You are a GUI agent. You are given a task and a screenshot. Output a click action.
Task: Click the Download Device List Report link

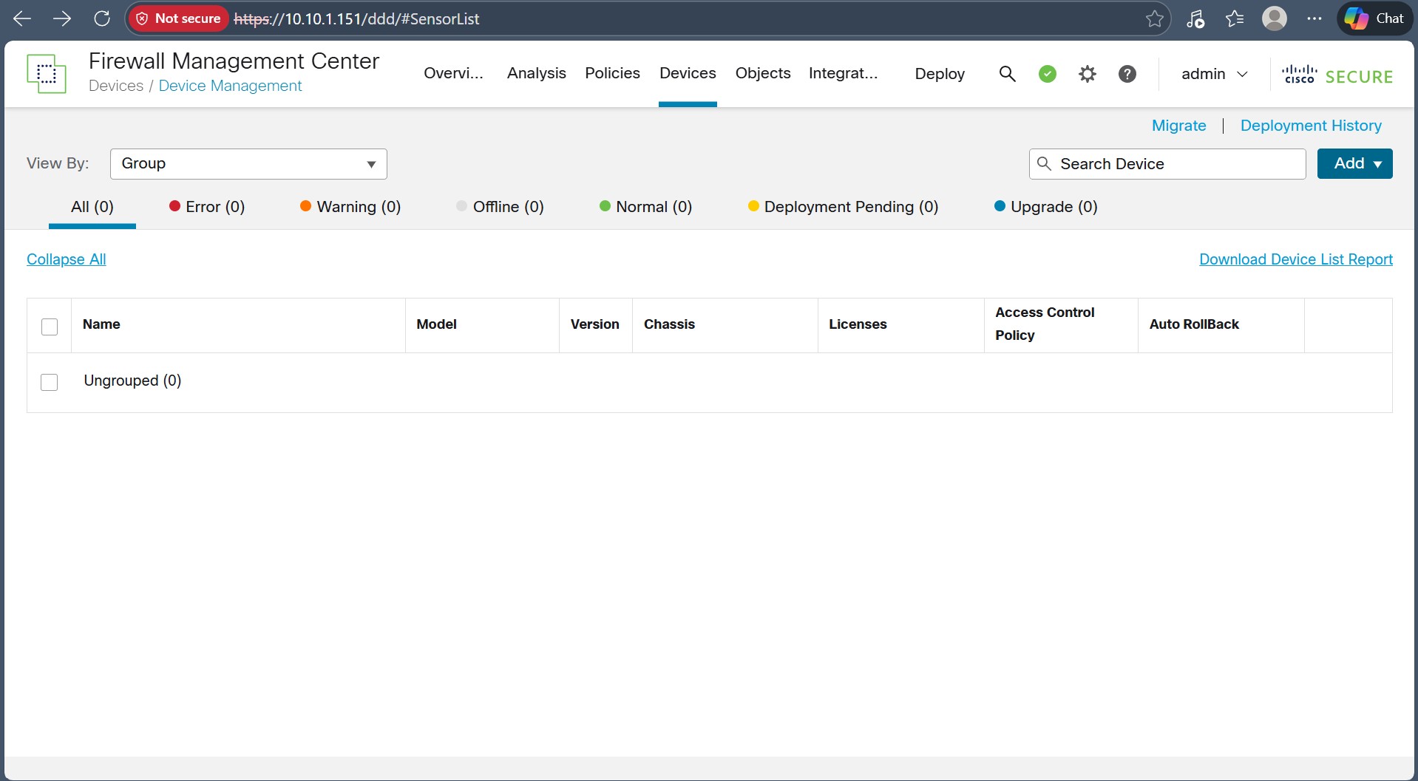[1295, 259]
